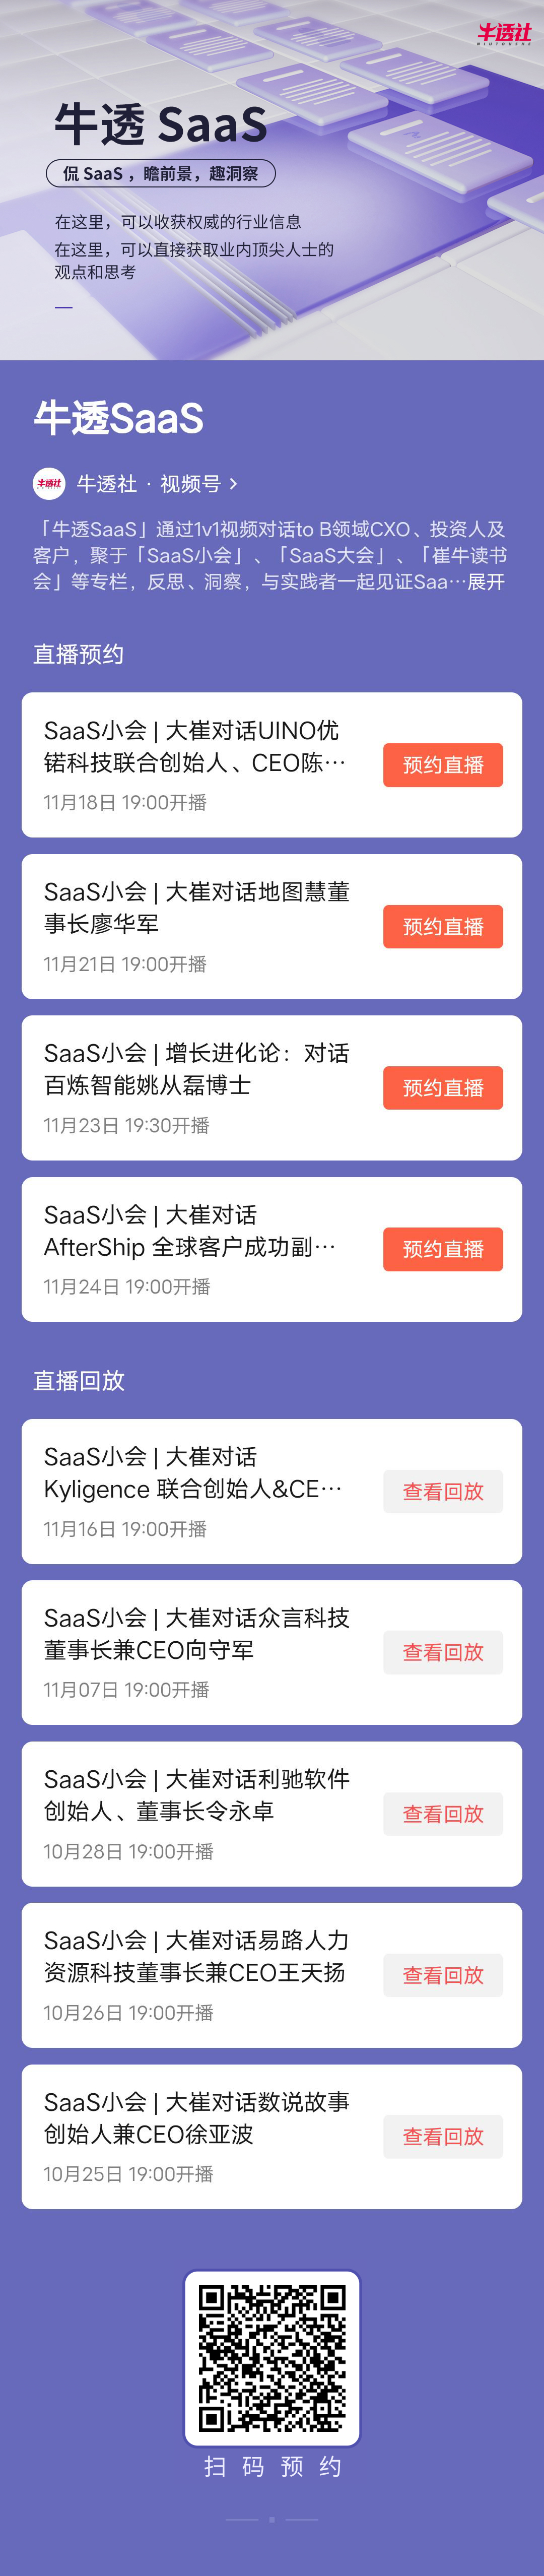Click the 牛透社 logo at top right
Image resolution: width=544 pixels, height=2576 pixels.
pyautogui.click(x=504, y=34)
